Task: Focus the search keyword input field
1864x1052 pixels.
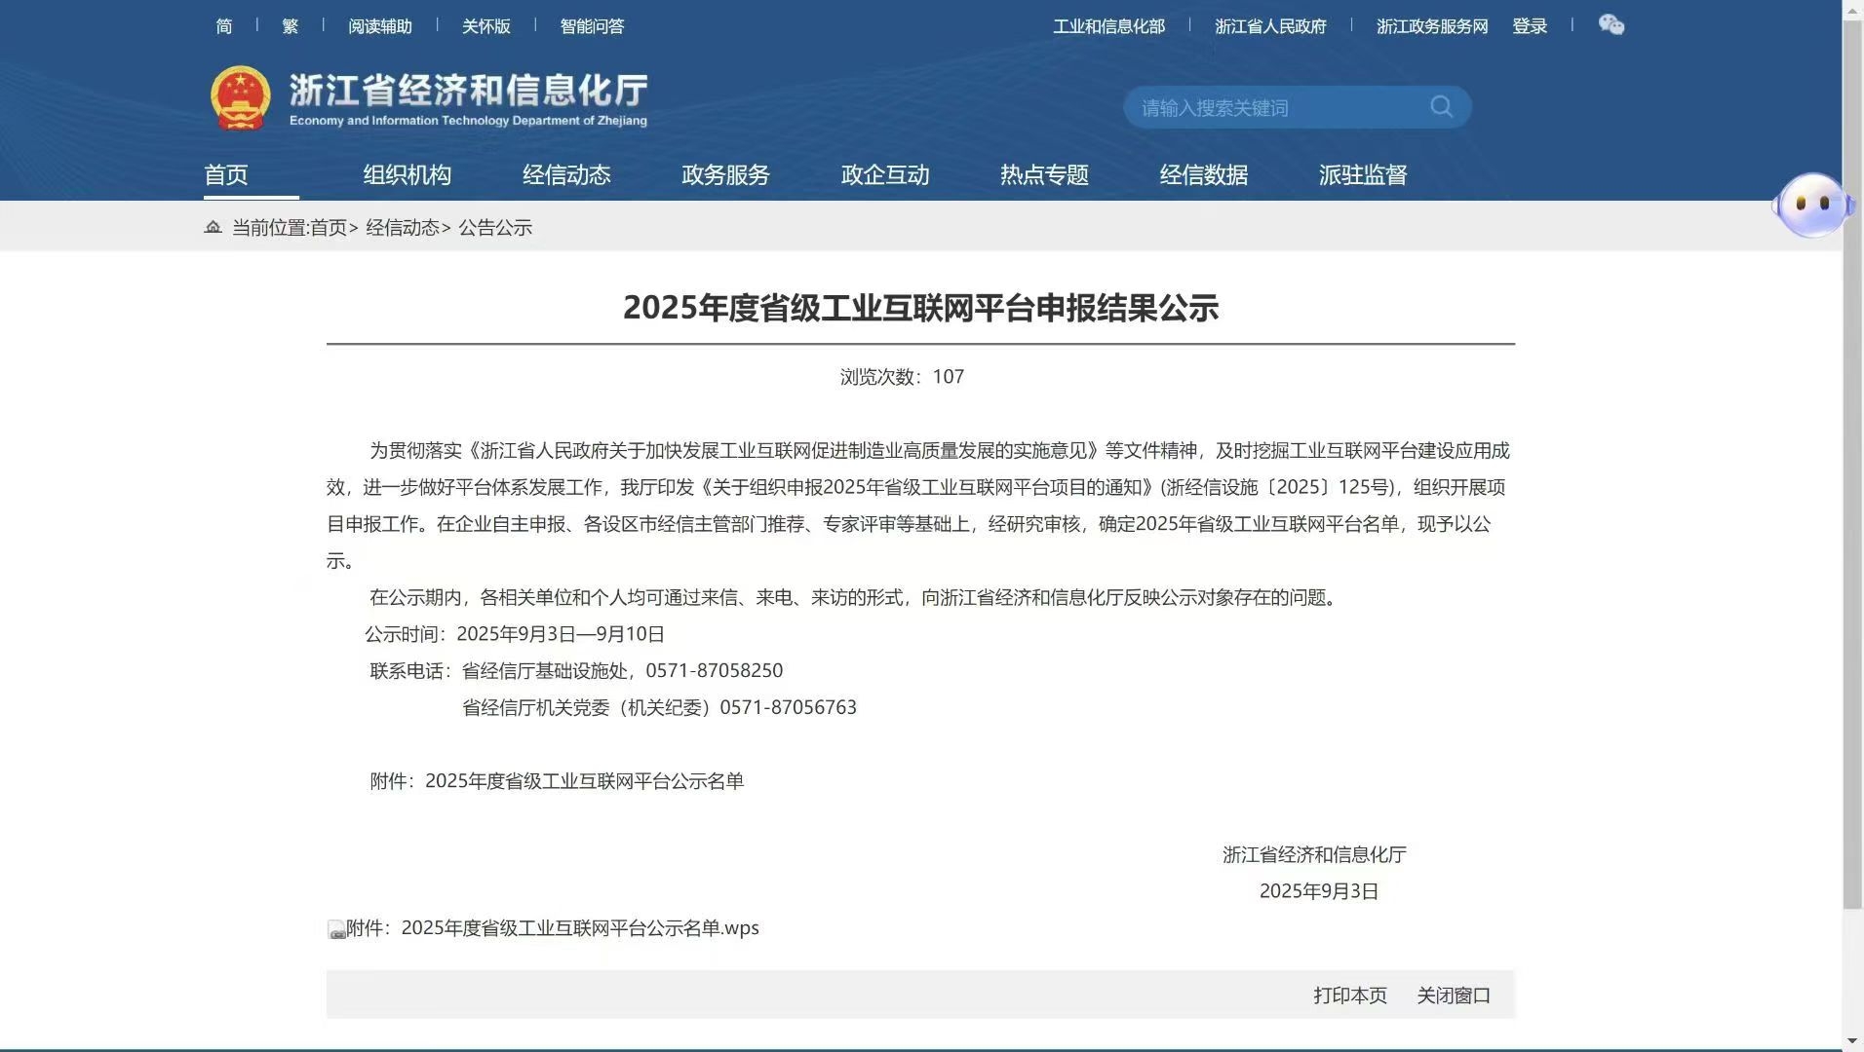Action: [1277, 107]
